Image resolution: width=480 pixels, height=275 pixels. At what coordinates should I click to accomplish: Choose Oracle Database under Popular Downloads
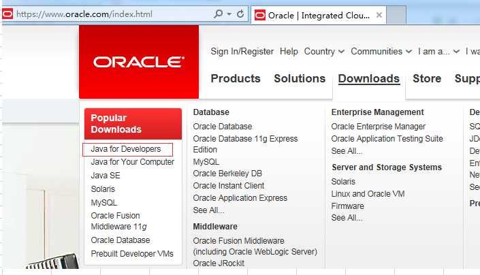[121, 240]
